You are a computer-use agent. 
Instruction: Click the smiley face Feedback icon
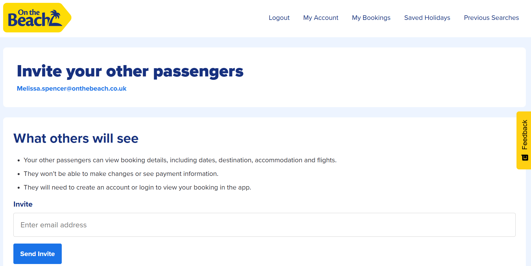(525, 158)
